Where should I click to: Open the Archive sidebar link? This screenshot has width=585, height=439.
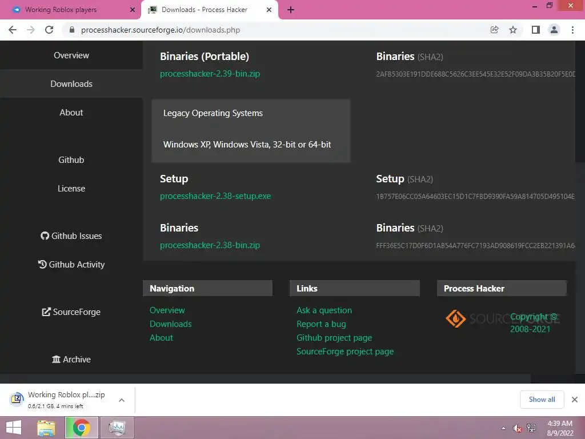(x=71, y=360)
